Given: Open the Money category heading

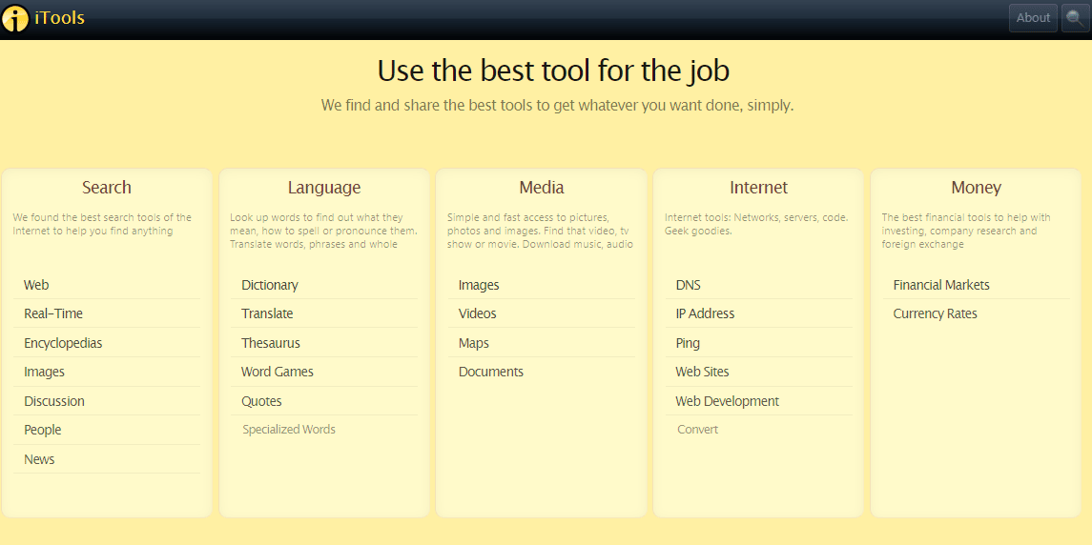Looking at the screenshot, I should click(x=976, y=188).
